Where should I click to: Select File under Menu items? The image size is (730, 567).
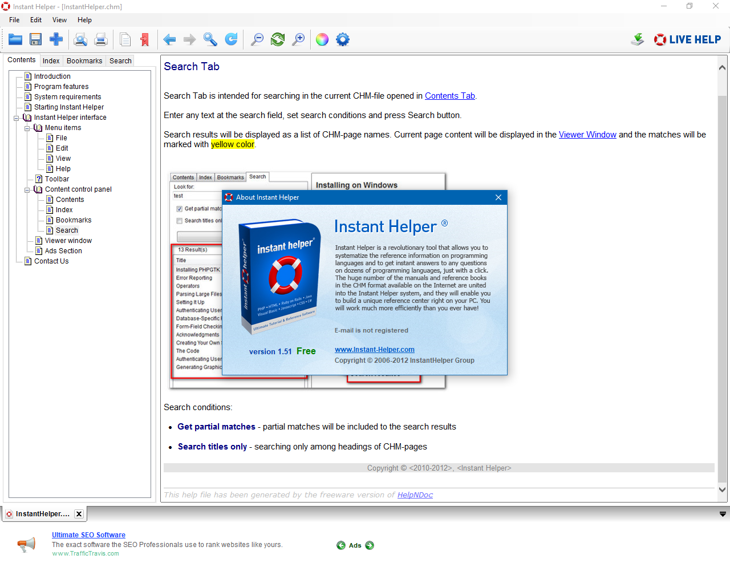tap(62, 138)
